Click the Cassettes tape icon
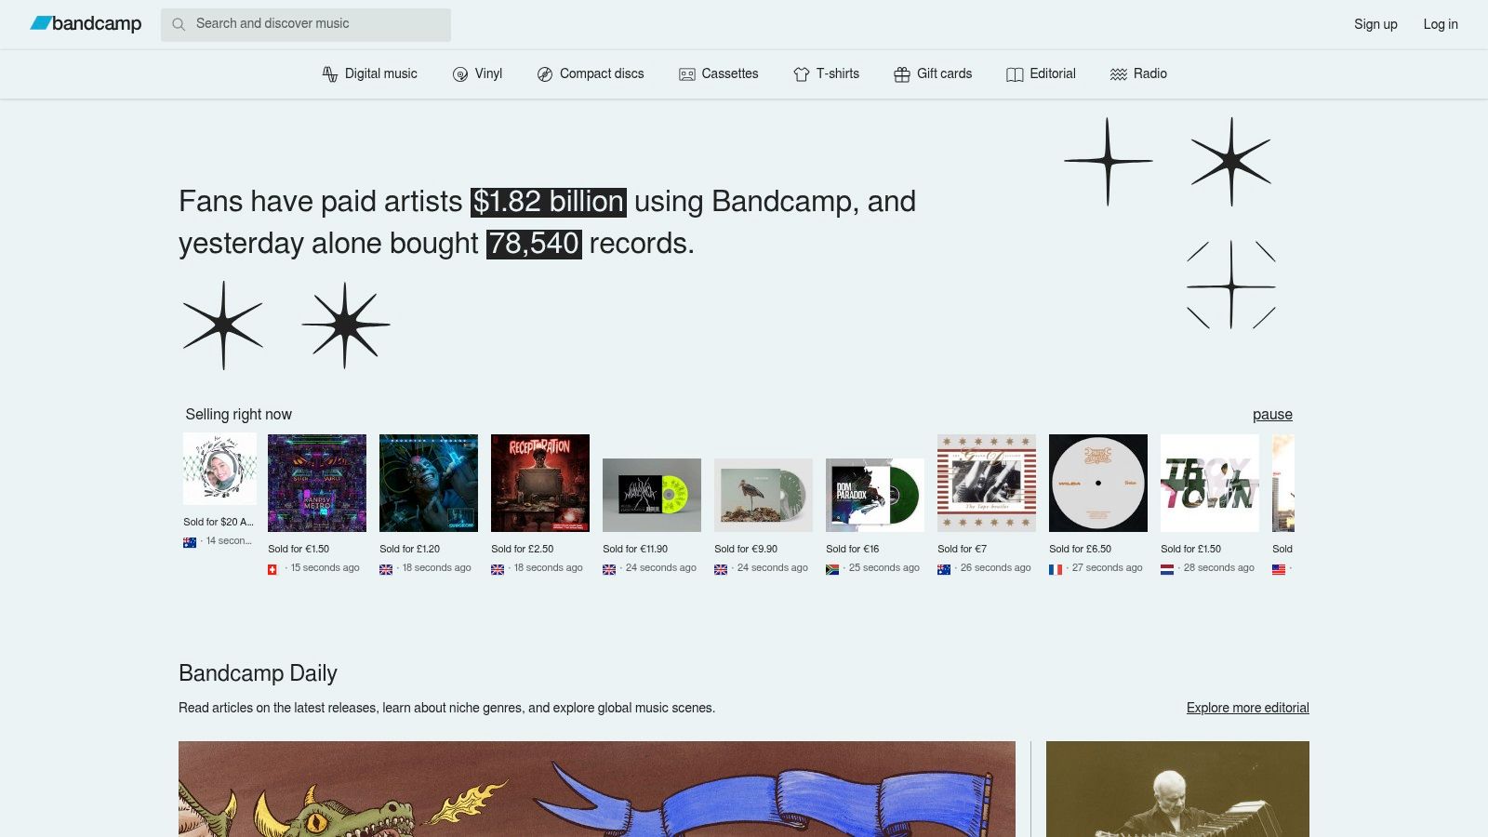The height and width of the screenshot is (837, 1488). (687, 74)
